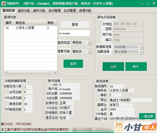The image size is (157, 133).
Task: Select the 在线管理 tab
Action: [70, 10]
